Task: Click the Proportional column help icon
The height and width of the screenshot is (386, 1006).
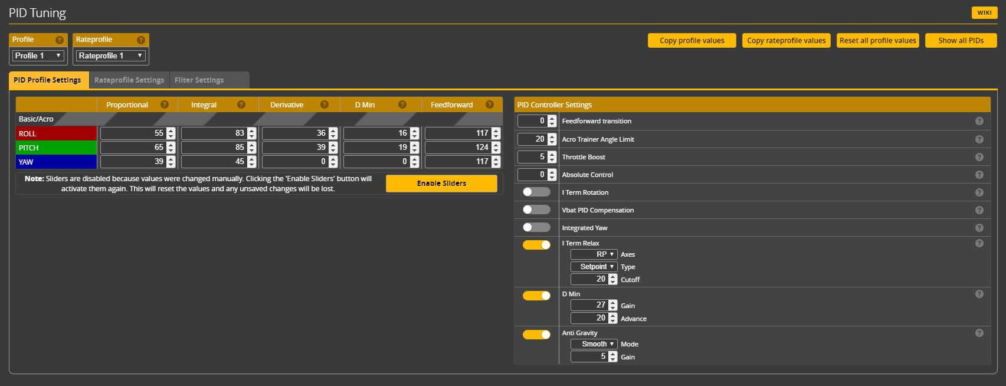Action: [165, 104]
